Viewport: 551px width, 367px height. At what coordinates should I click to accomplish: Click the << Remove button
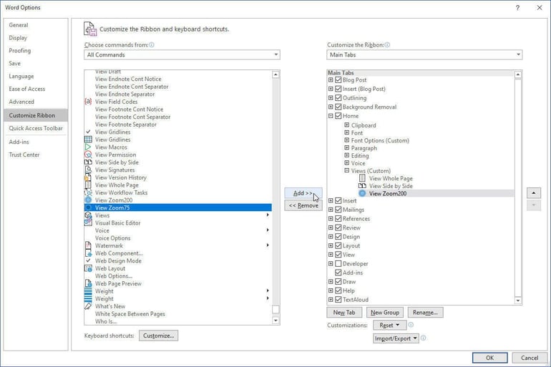point(303,205)
